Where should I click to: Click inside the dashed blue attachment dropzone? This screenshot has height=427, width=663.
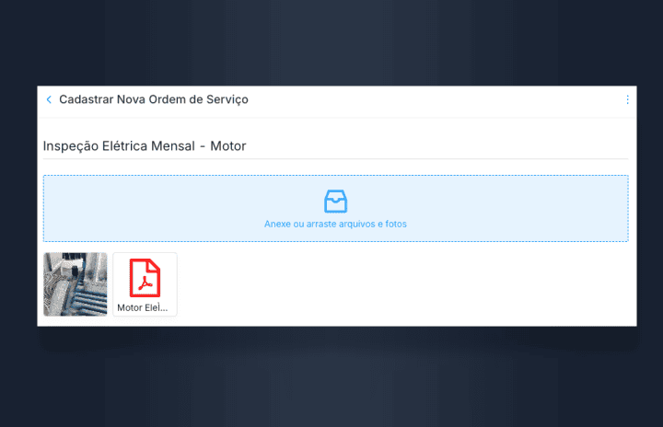tap(336, 208)
